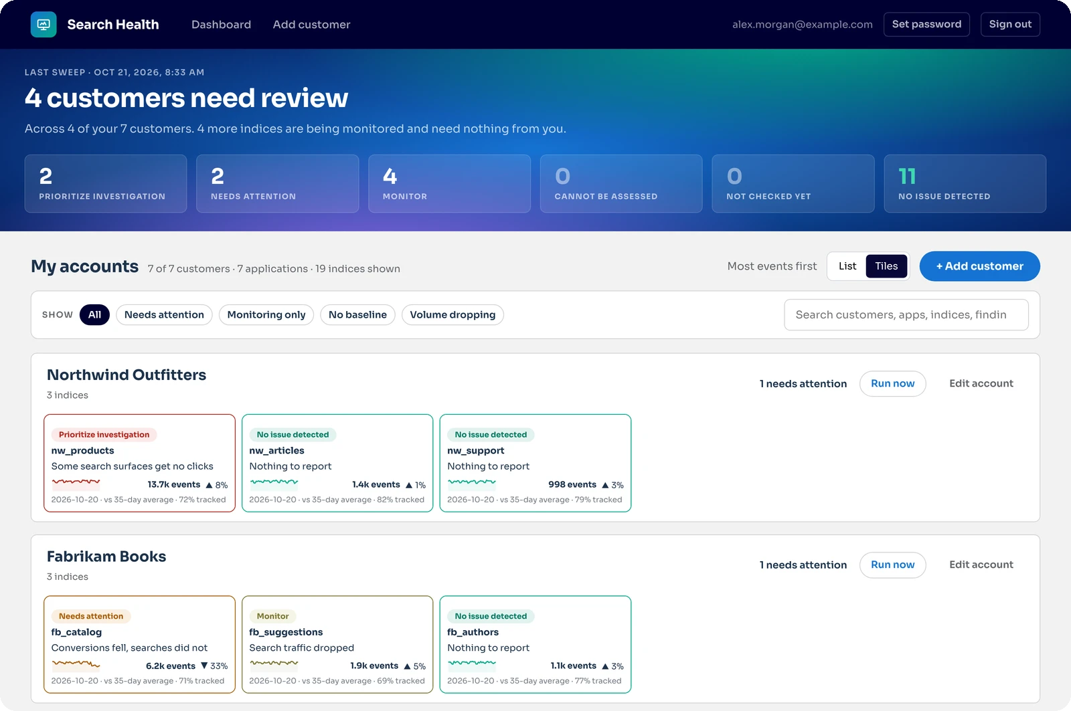Click No issue detected badge on nw_support

tap(491, 435)
